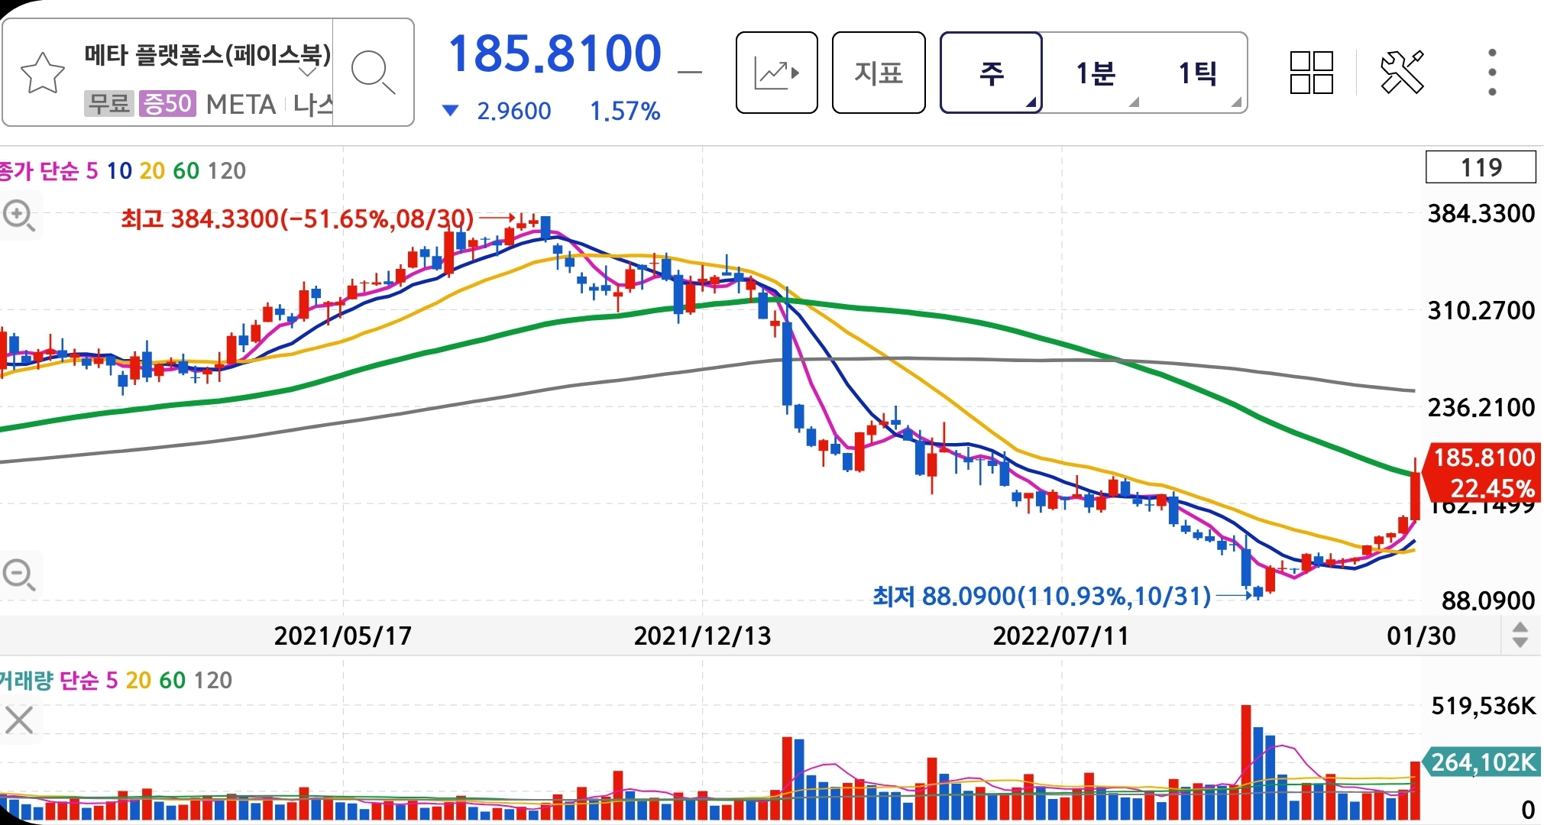The width and height of the screenshot is (1544, 825).
Task: Select the 1틱 tick chart tab
Action: 1197,73
